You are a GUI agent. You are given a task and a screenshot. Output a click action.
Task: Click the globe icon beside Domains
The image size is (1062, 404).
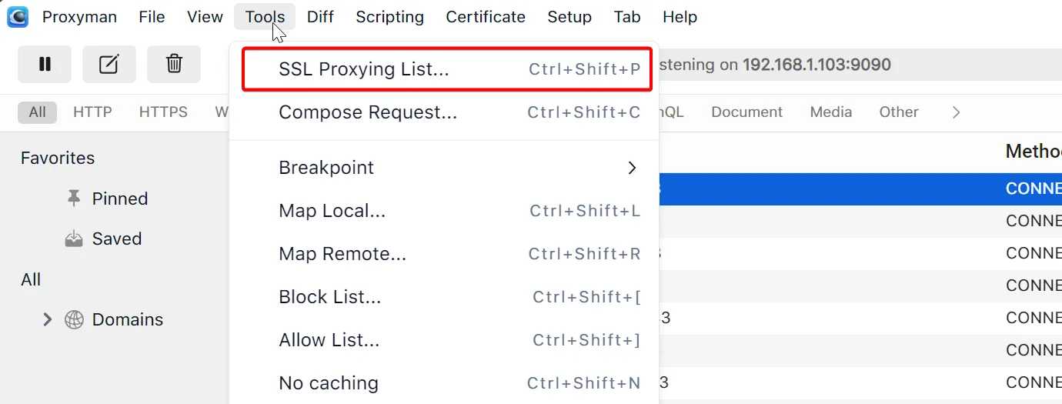click(74, 319)
